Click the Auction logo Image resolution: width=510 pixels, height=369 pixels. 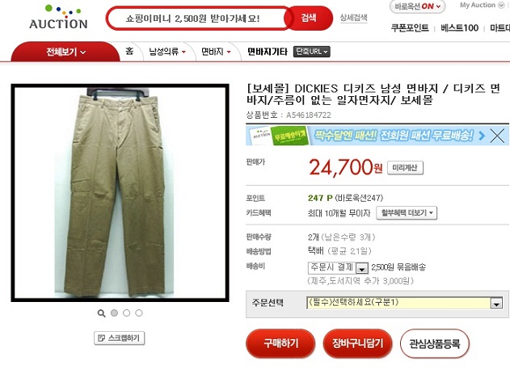pos(58,17)
